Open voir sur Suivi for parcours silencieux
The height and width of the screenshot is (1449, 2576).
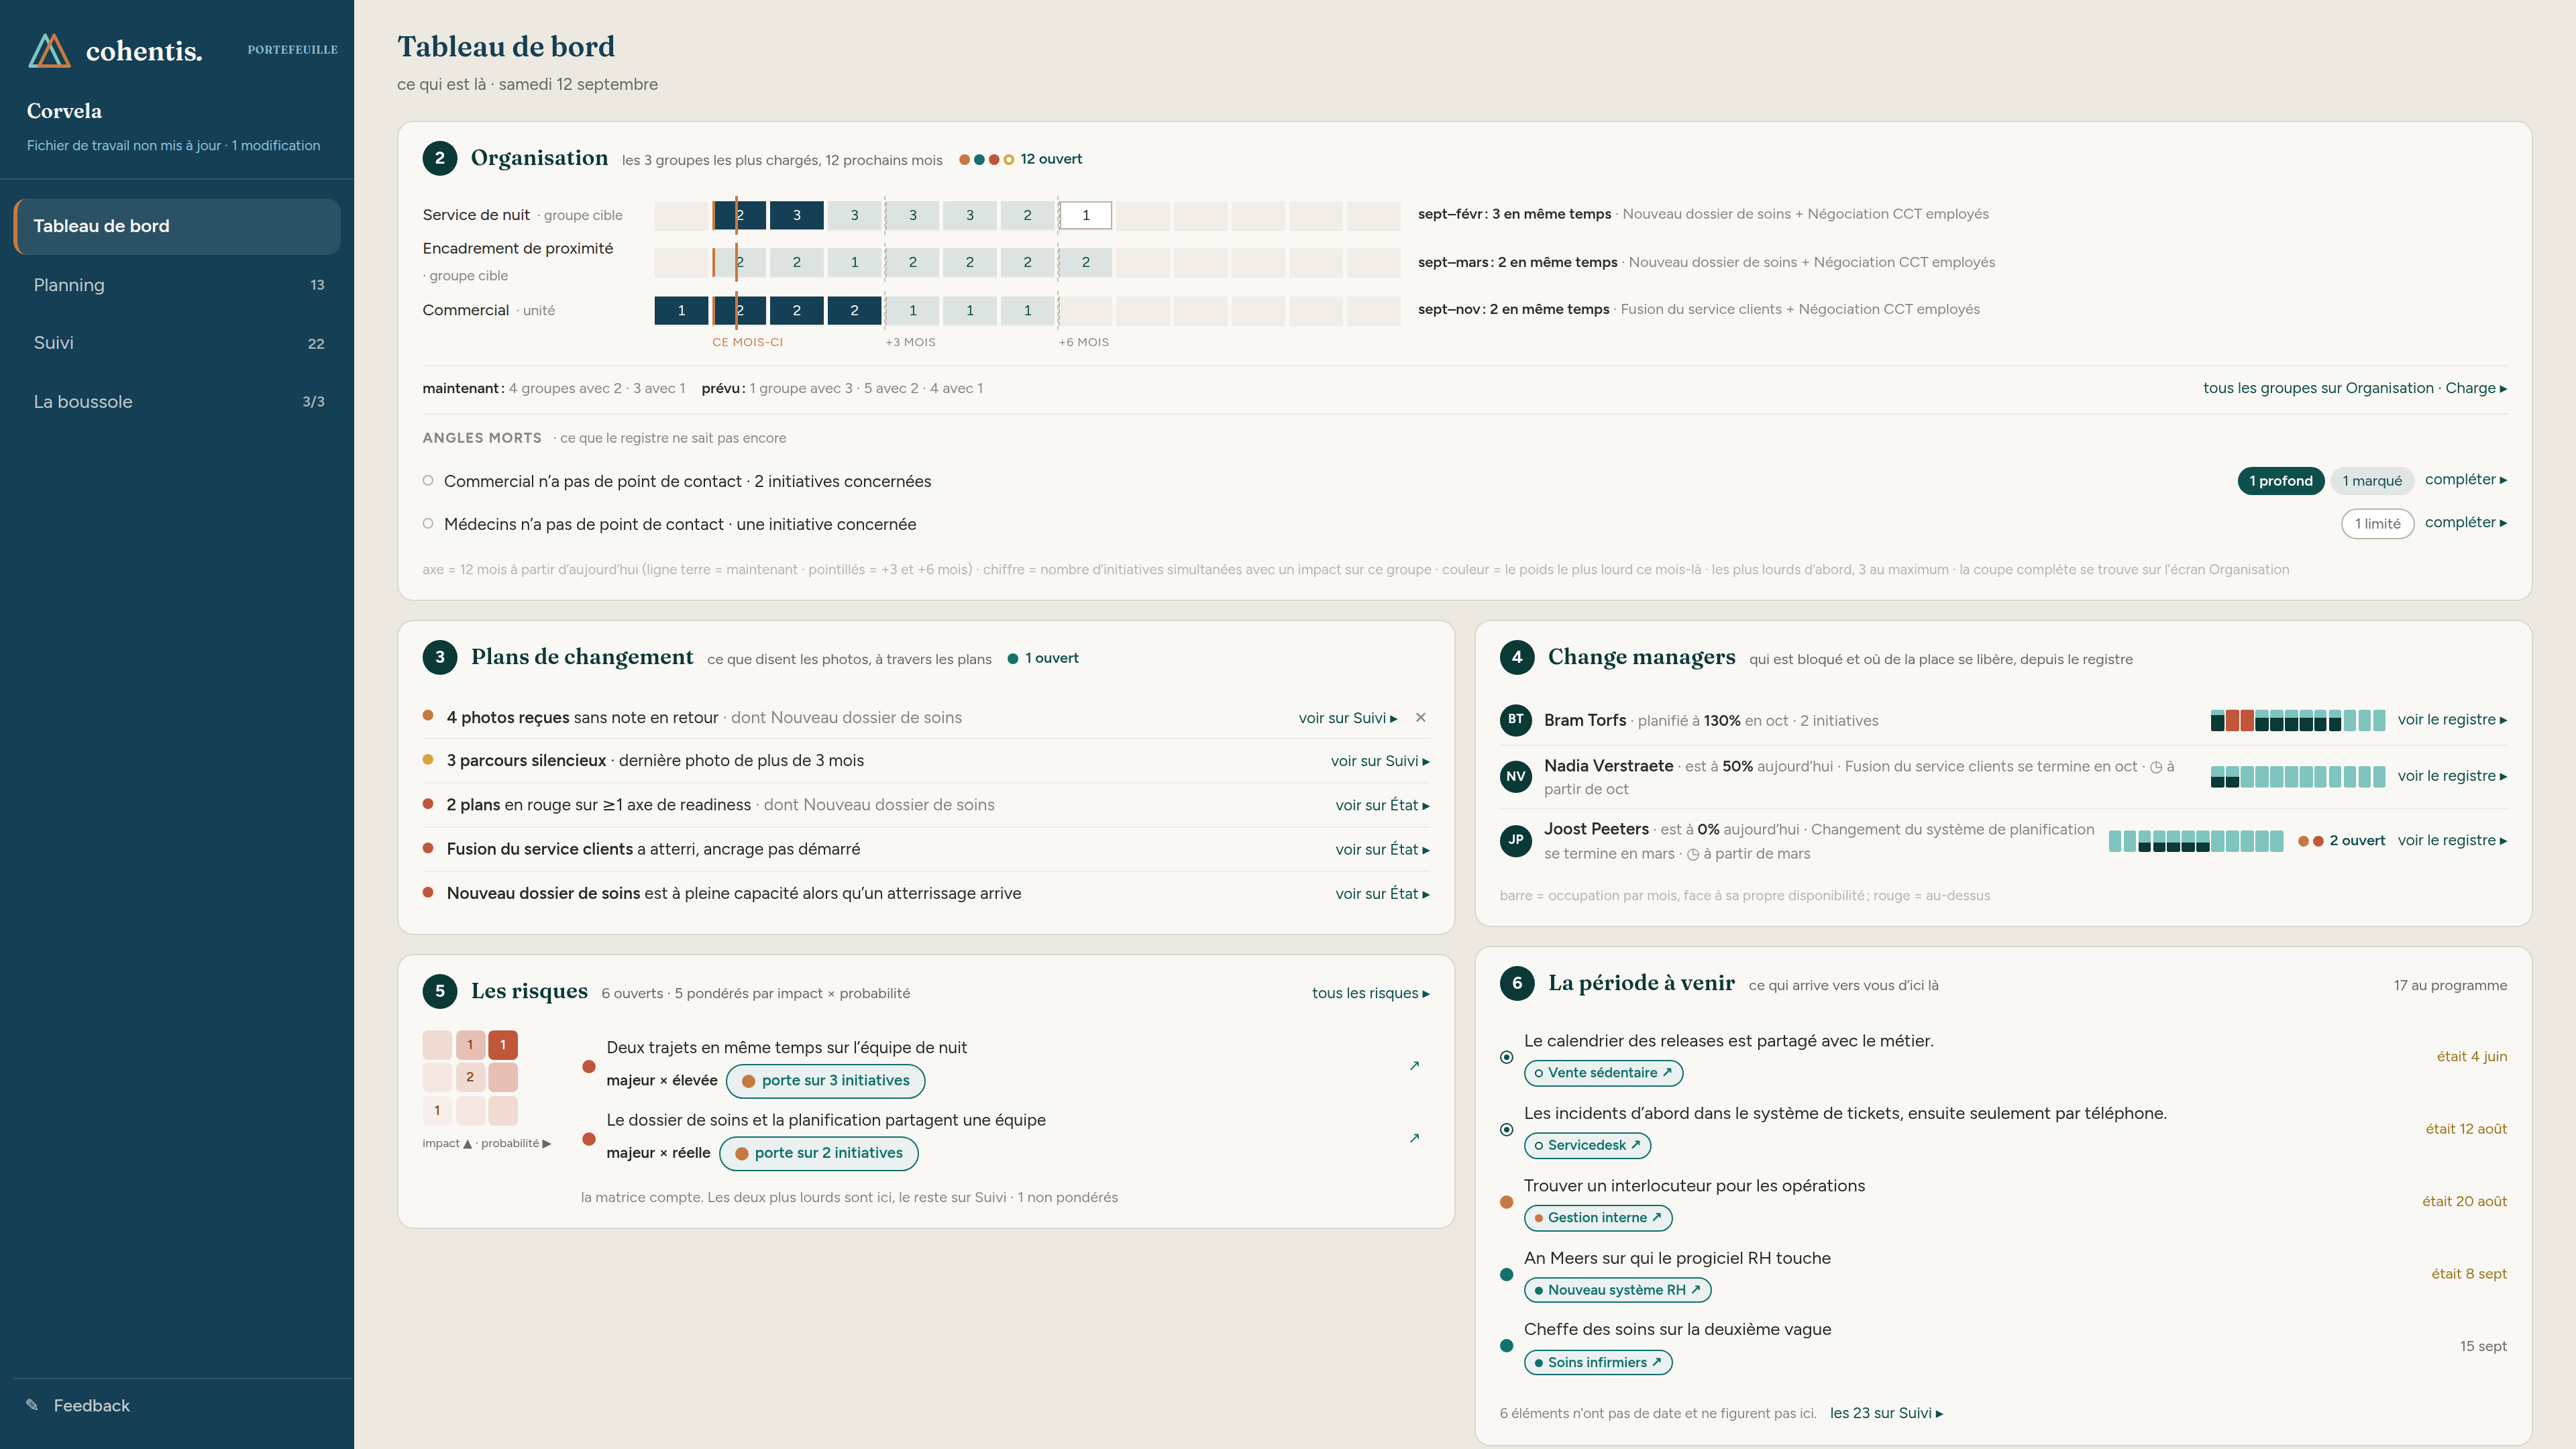pos(1379,761)
